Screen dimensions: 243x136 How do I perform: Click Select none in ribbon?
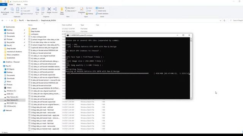point(101,11)
